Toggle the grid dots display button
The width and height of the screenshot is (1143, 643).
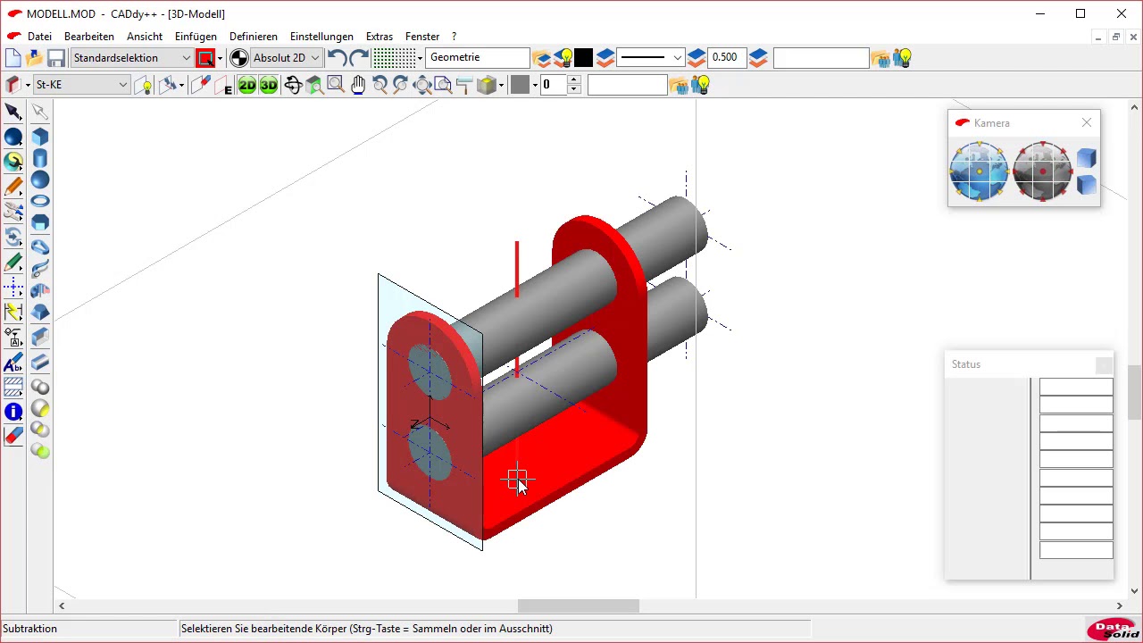pyautogui.click(x=394, y=58)
